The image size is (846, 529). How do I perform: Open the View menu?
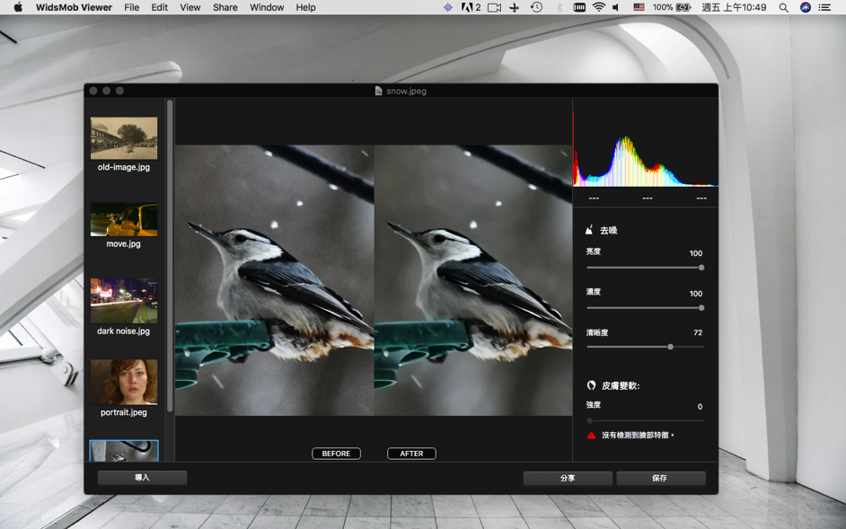click(189, 7)
